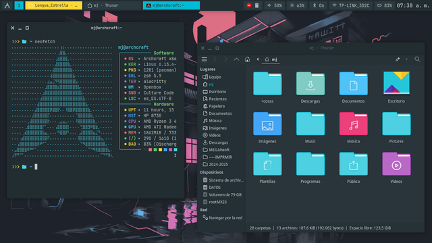The image size is (432, 243).
Task: Open the pink Música folder
Action: point(353,124)
